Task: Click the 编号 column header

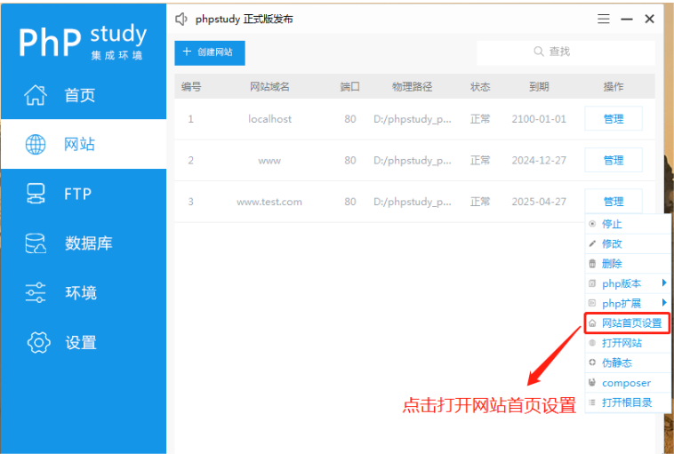Action: tap(191, 87)
